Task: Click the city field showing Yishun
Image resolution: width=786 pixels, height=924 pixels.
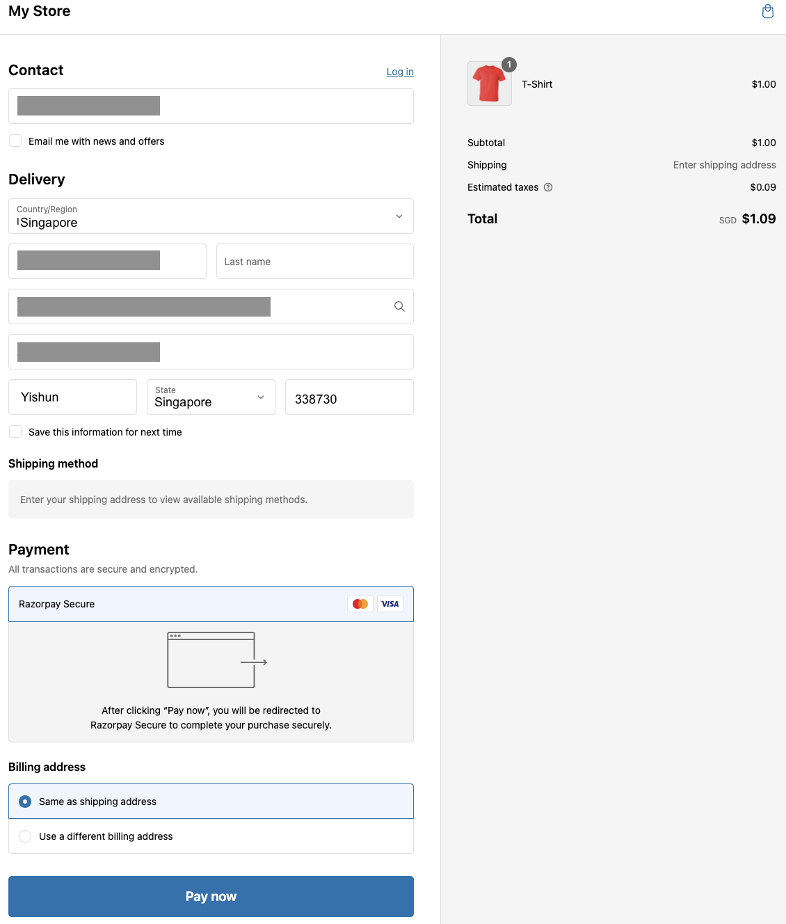Action: pyautogui.click(x=72, y=397)
